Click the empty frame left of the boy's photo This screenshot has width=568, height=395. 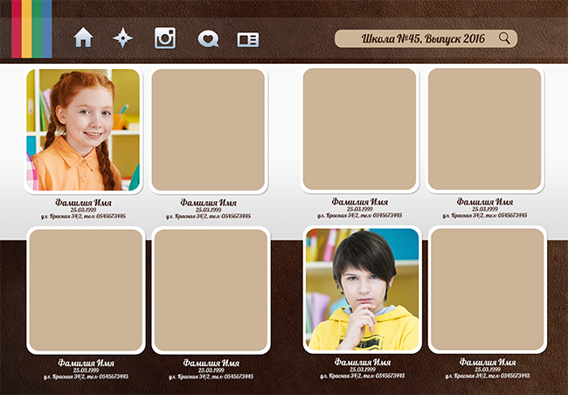[211, 290]
